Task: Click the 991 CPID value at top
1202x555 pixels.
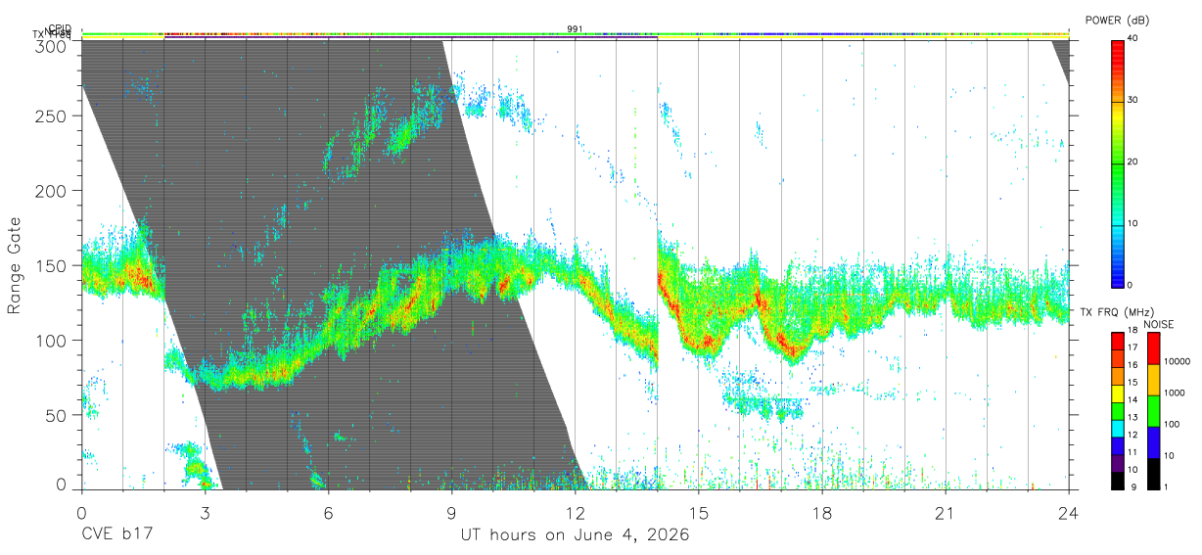Action: 576,29
